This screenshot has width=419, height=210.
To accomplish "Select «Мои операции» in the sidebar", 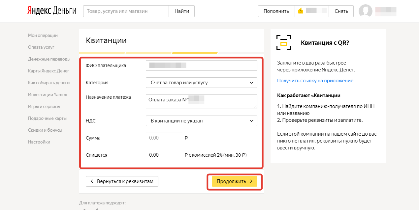I will coord(43,35).
